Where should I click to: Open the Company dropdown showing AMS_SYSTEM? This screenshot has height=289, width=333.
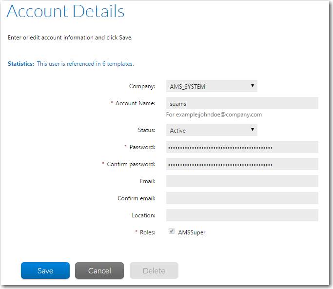(x=212, y=86)
